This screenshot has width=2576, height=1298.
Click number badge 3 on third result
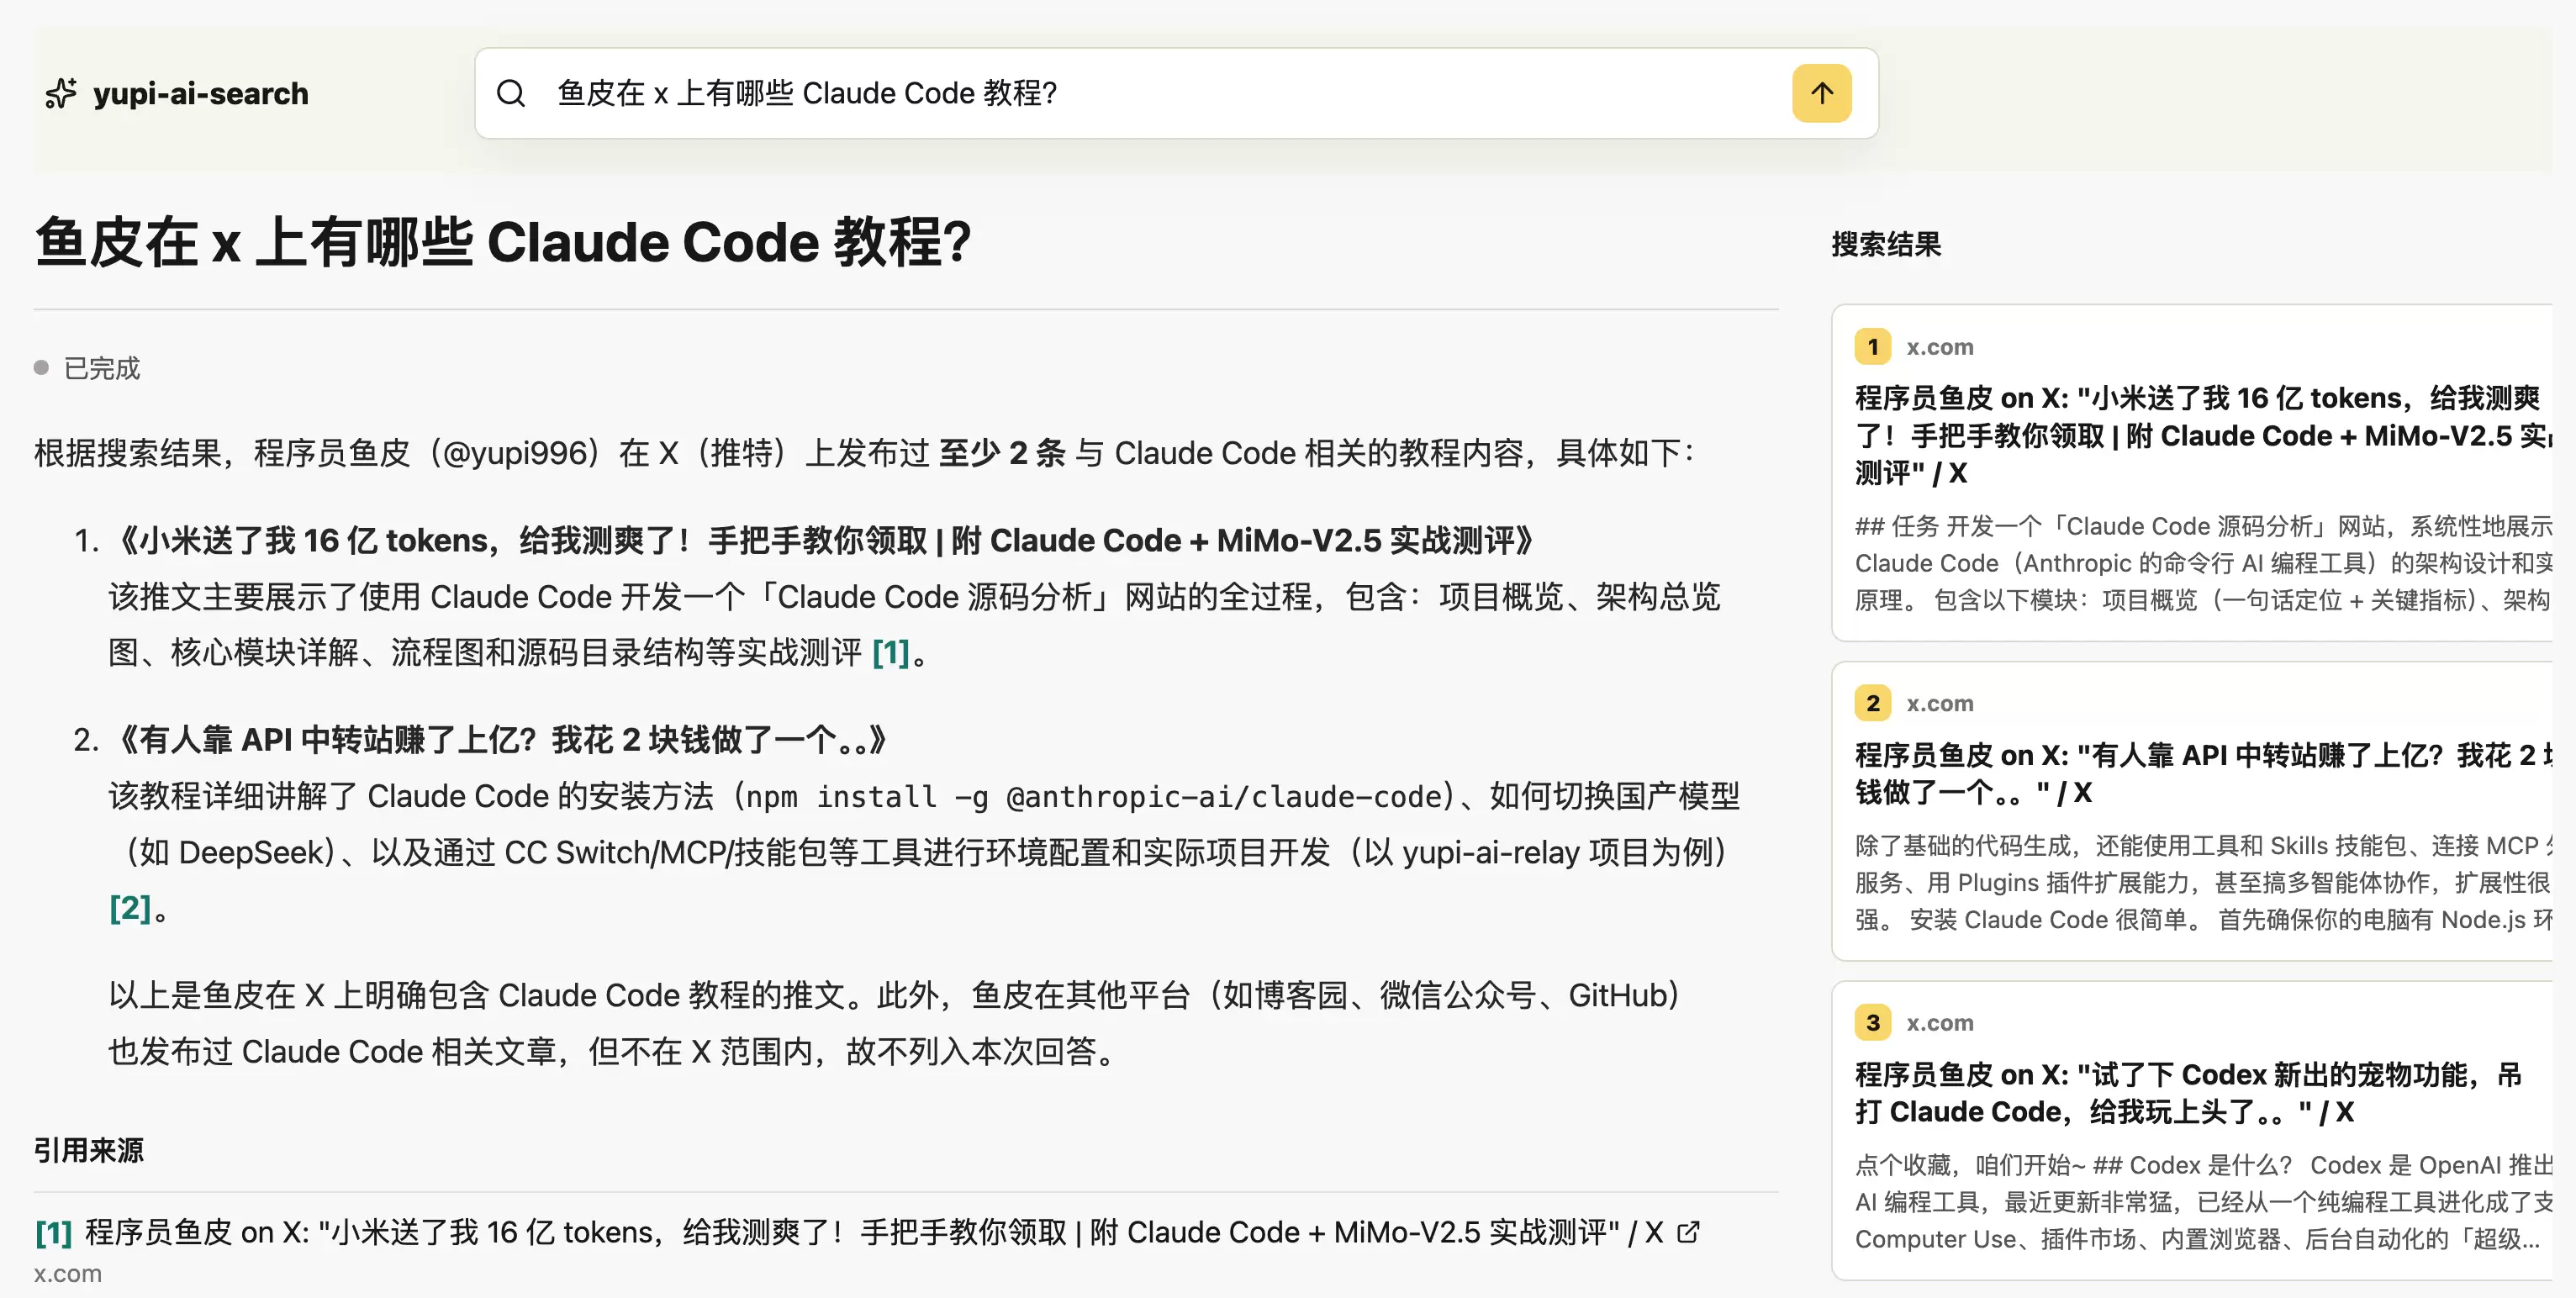1872,1022
